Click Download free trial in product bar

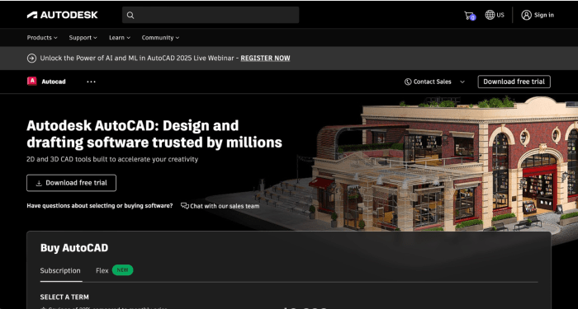point(514,82)
